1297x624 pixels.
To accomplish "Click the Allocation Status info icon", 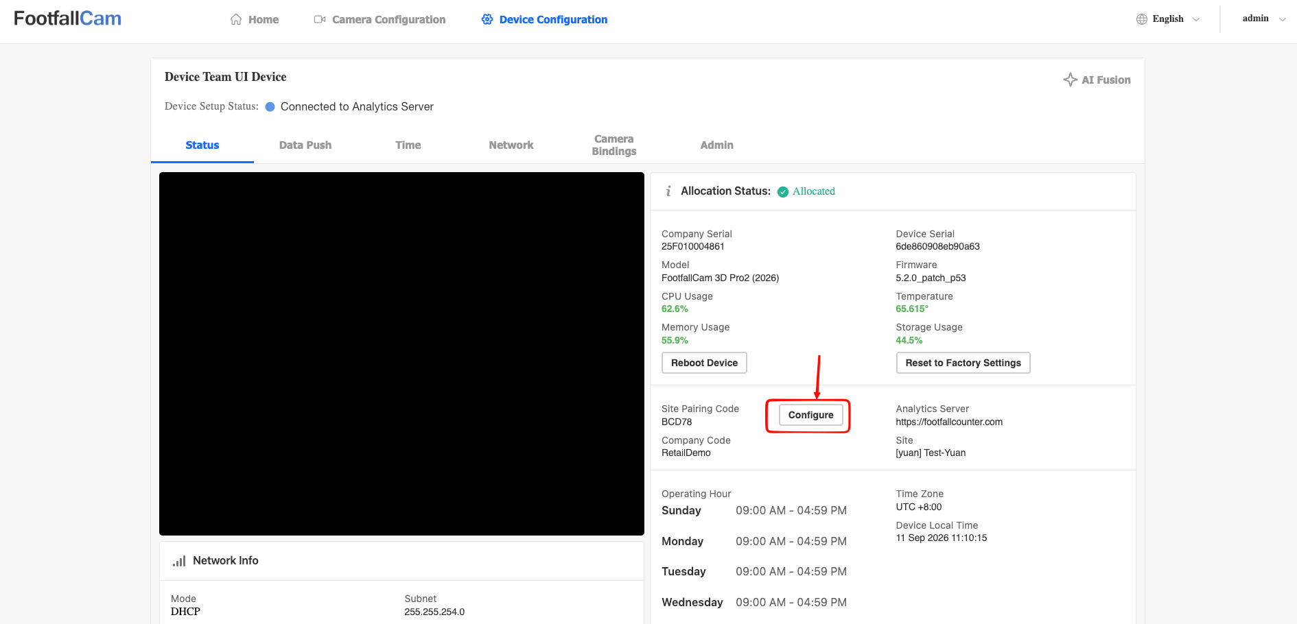I will (668, 191).
